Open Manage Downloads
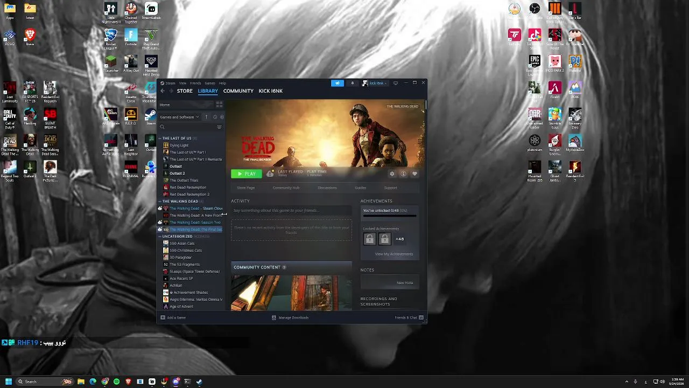The height and width of the screenshot is (388, 689). [290, 317]
